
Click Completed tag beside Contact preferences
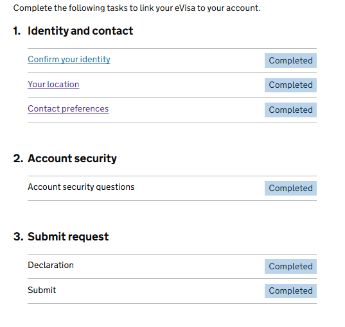click(x=290, y=110)
